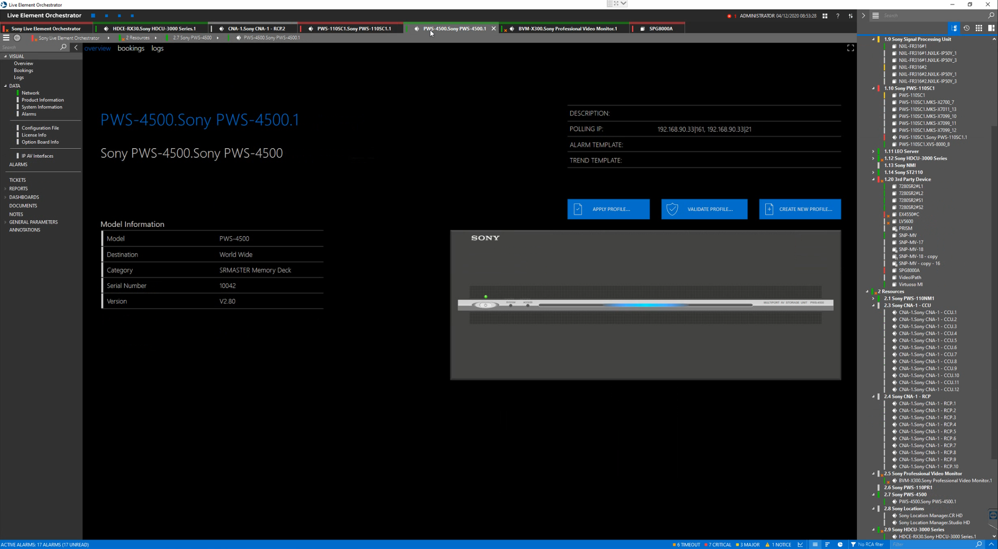Viewport: 998px width, 549px height.
Task: Click the left sidebar Search field
Action: (30, 47)
